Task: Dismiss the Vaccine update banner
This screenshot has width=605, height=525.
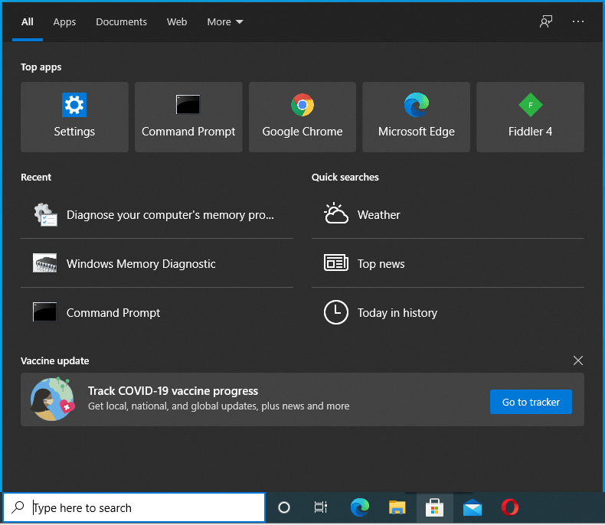Action: pyautogui.click(x=578, y=360)
